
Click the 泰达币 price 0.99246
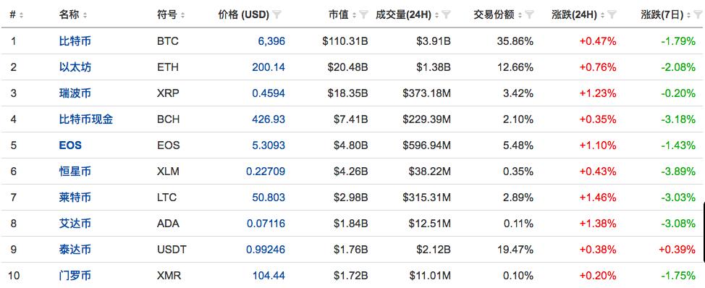pos(266,249)
